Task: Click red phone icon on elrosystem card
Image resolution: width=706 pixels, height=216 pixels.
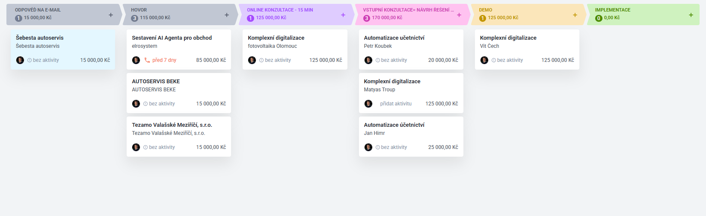Action: point(147,60)
